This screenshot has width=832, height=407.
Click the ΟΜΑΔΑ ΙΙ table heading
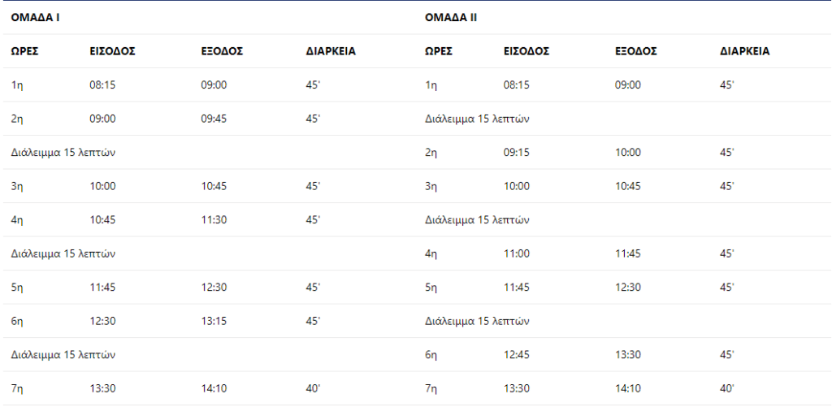451,18
